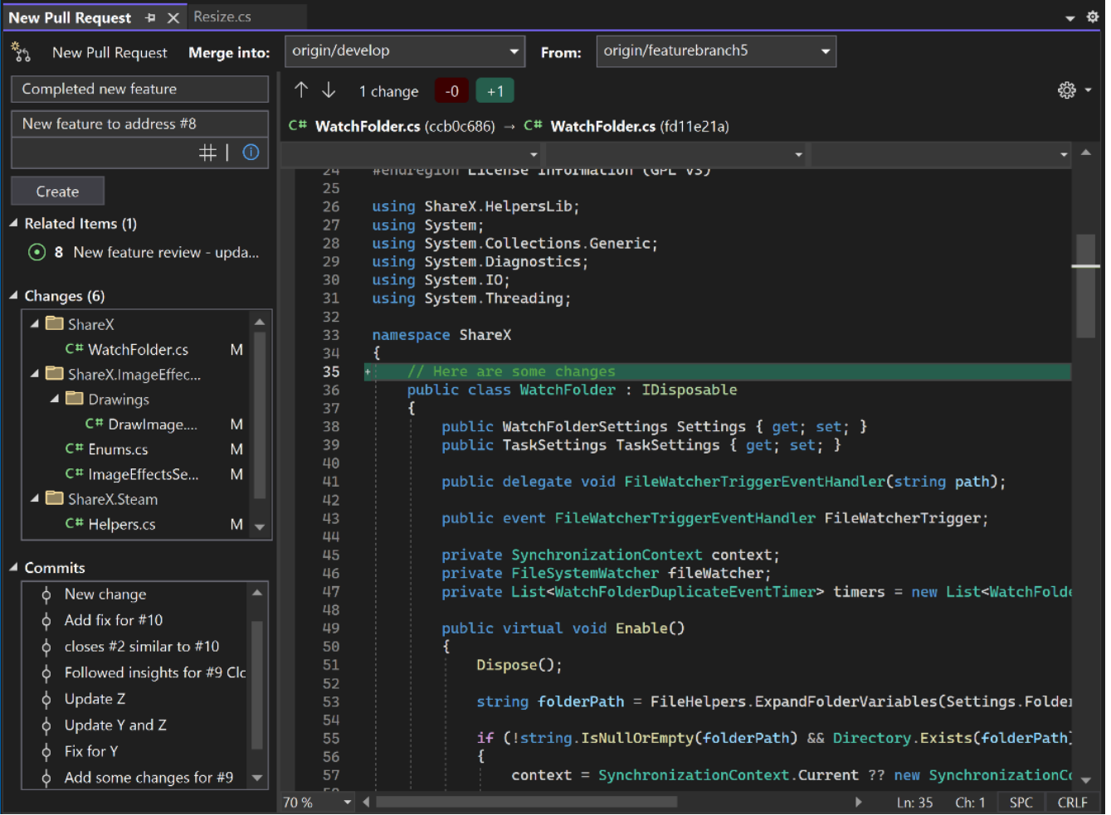1111x815 pixels.
Task: Collapse the Related Items section
Action: click(x=13, y=224)
